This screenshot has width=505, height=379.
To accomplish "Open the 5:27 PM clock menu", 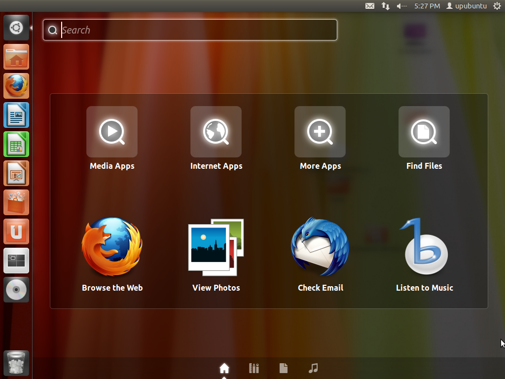I will click(x=427, y=6).
